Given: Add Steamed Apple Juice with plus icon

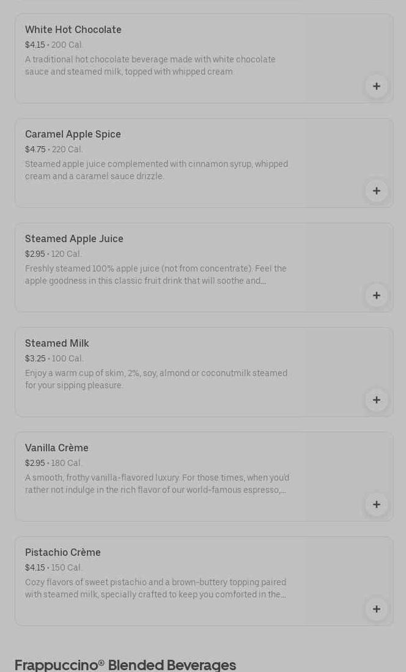Looking at the screenshot, I should [x=376, y=295].
